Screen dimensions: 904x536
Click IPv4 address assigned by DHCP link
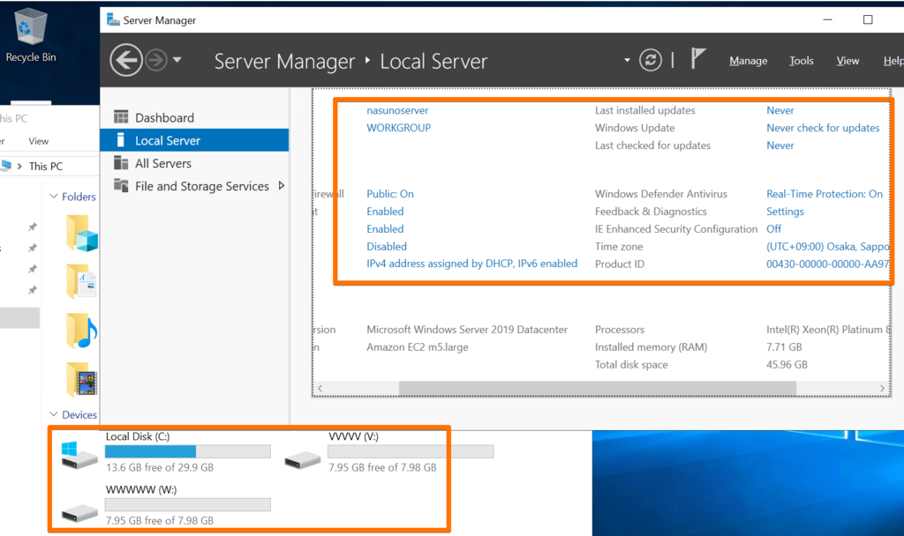point(471,264)
